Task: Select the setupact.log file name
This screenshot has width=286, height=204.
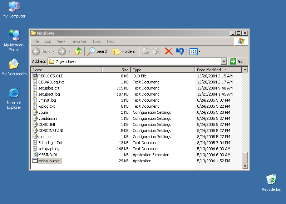Action: click(49, 94)
